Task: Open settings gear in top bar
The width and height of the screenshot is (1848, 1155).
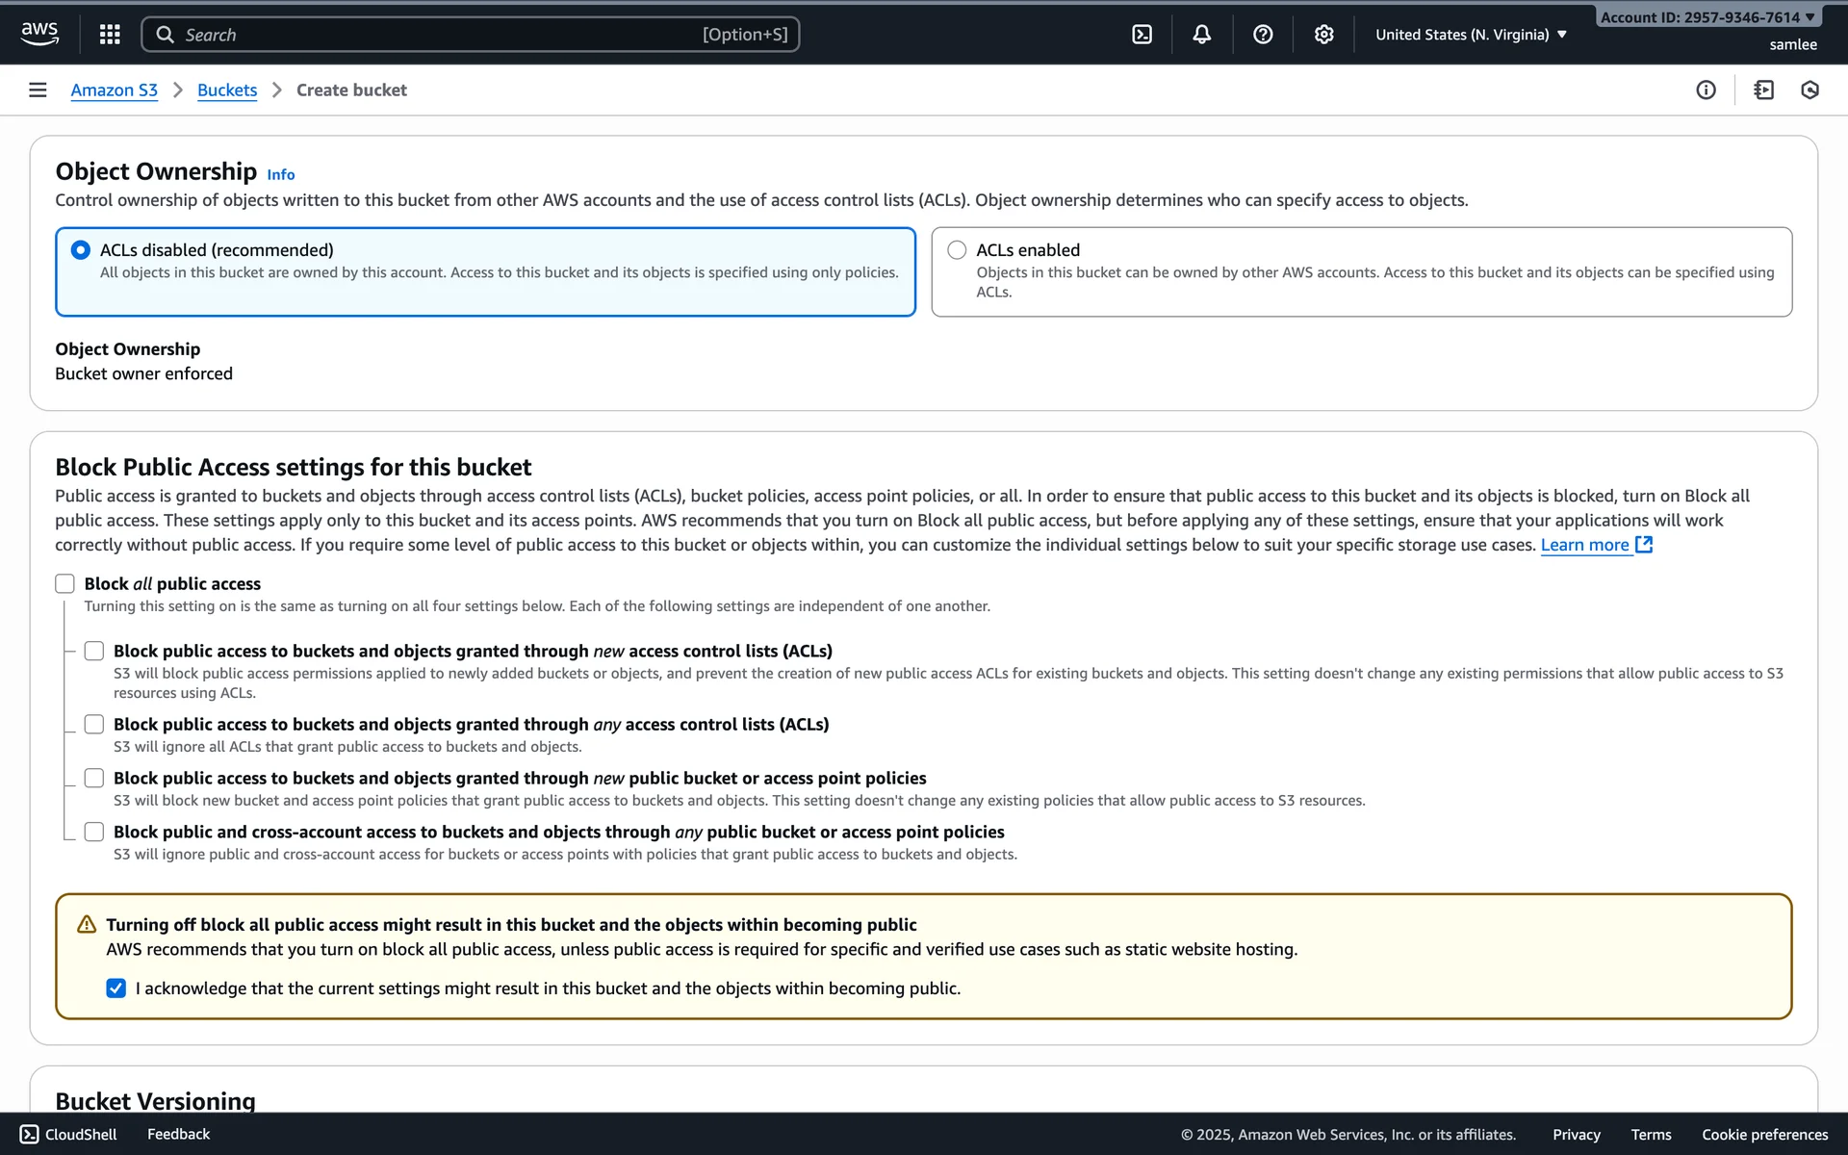Action: [x=1323, y=35]
